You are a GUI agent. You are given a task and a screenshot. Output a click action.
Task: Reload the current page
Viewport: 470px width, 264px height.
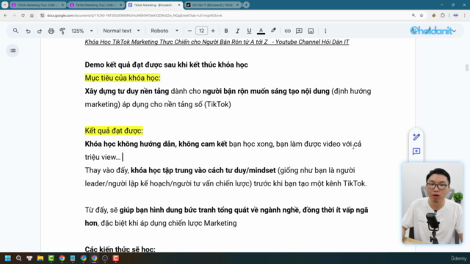tap(23, 15)
